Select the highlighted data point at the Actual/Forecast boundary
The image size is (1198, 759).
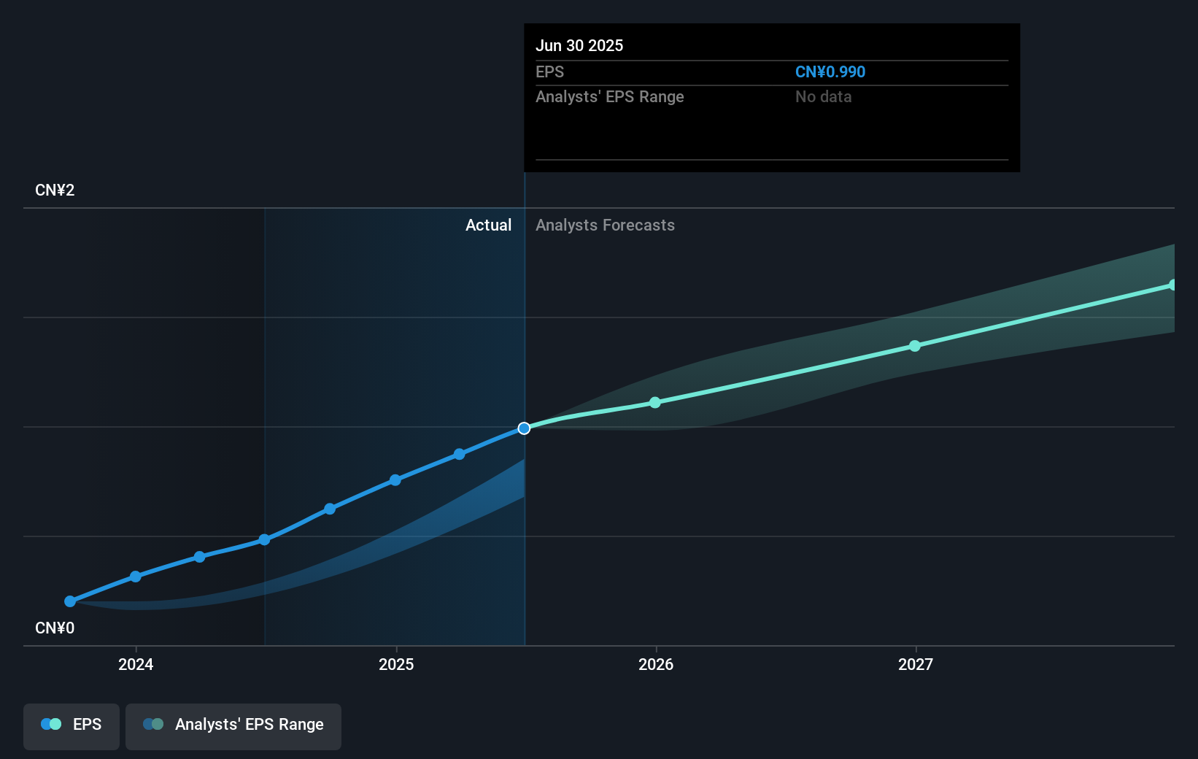pos(524,428)
